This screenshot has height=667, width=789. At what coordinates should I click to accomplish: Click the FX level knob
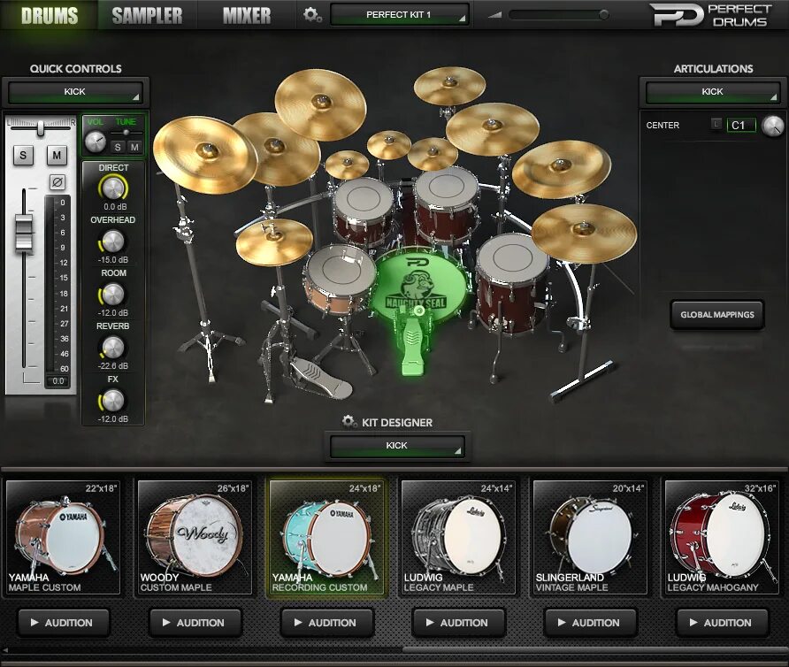[112, 400]
